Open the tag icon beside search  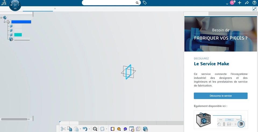(145, 3)
